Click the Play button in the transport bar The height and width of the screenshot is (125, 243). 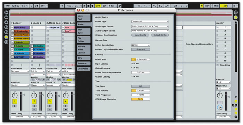tap(85, 6)
